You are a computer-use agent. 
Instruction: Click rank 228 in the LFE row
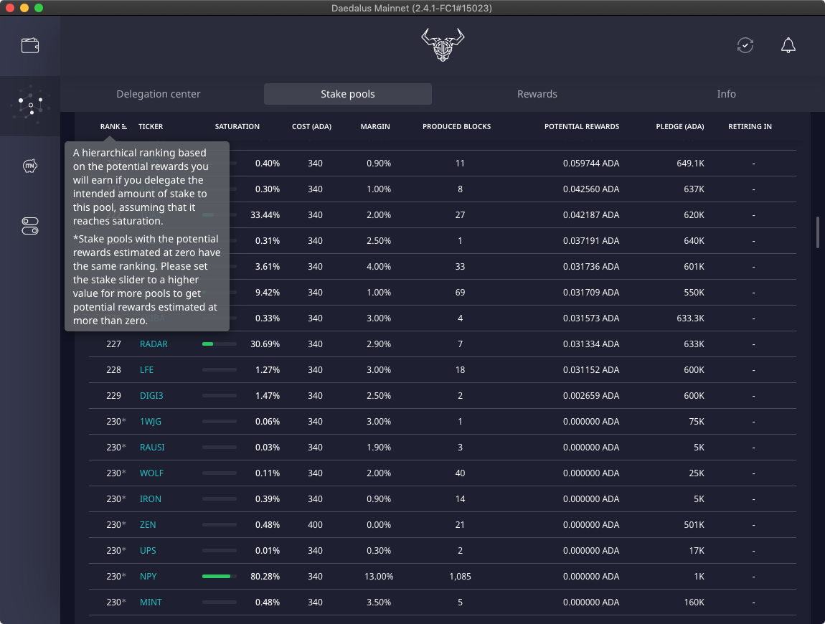[x=113, y=370]
